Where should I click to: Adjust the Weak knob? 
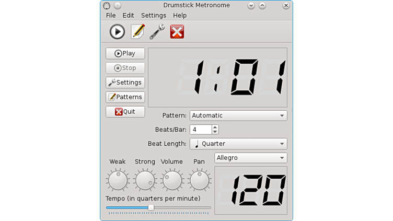pyautogui.click(x=118, y=180)
